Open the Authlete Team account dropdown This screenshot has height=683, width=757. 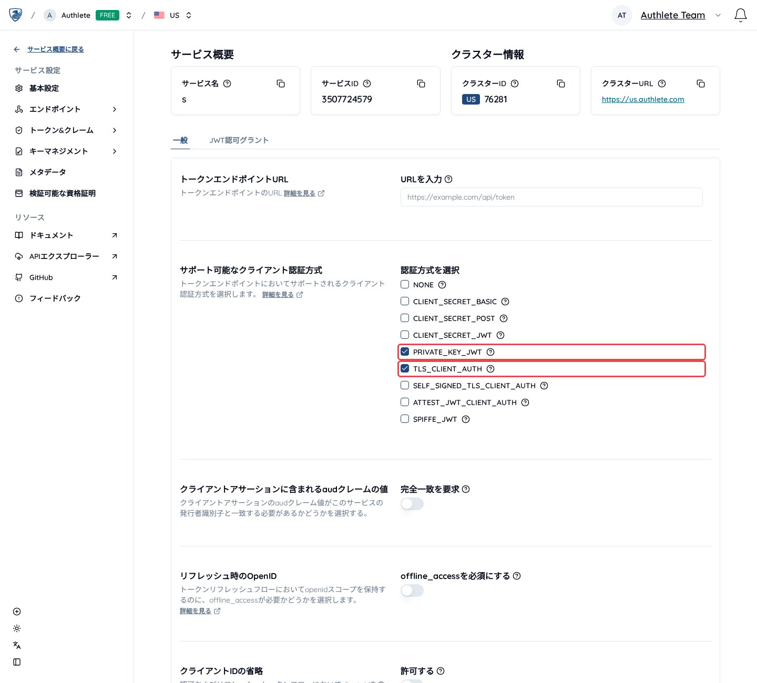pyautogui.click(x=718, y=15)
